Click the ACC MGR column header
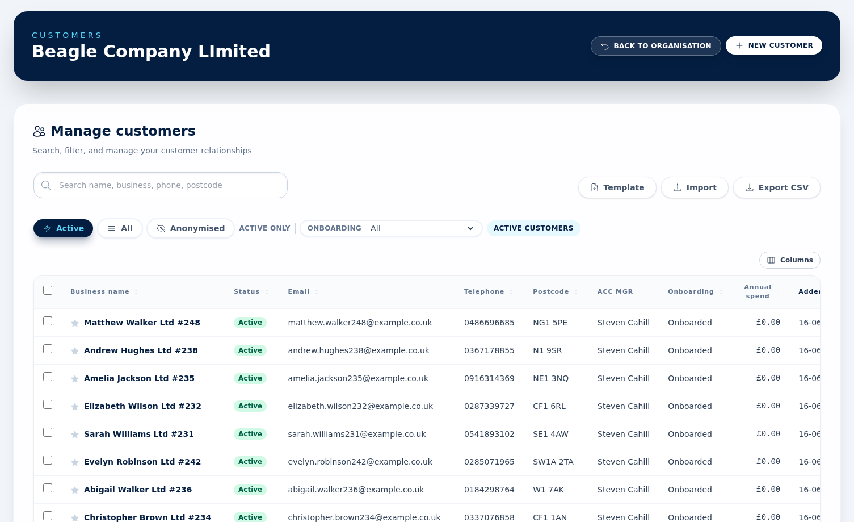The height and width of the screenshot is (522, 854). coord(615,292)
